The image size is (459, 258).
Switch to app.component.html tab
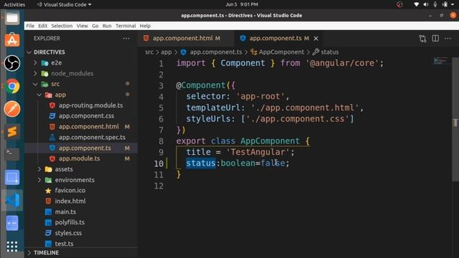(x=186, y=38)
